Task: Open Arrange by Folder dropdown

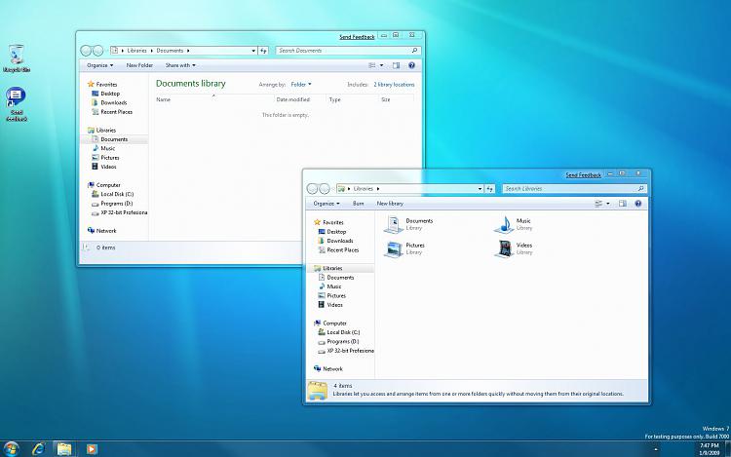Action: (301, 85)
